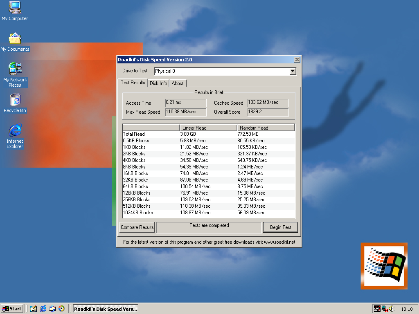Screen dimensions: 419x314
Task: Select the 4KB Blocks row label
Action: (x=134, y=160)
